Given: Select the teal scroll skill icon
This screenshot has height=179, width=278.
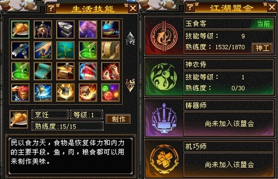Looking at the screenshot, I should tap(43, 71).
